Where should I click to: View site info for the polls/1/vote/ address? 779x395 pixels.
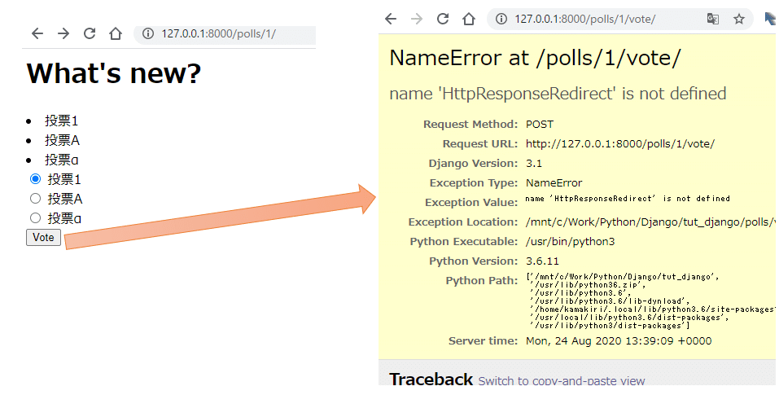click(x=501, y=19)
